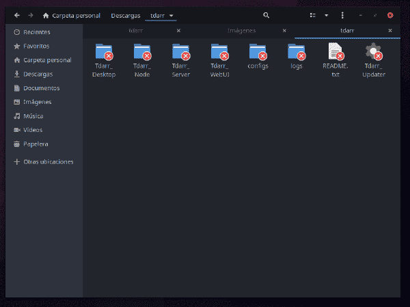Select the configs folder icon
This screenshot has width=410, height=307.
click(258, 51)
